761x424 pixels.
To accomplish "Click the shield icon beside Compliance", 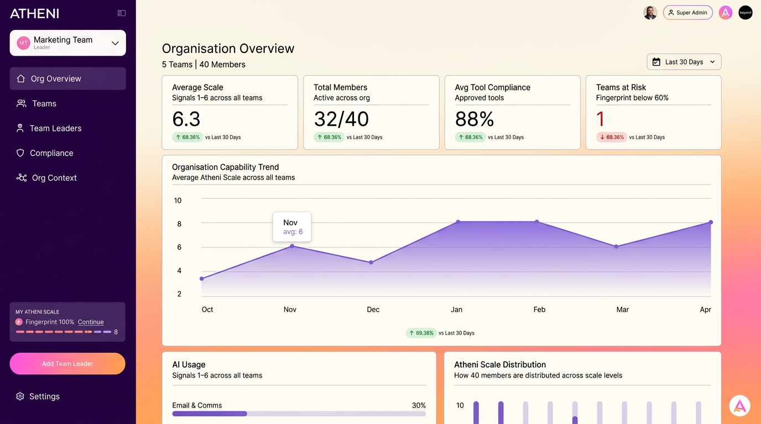I will (20, 153).
